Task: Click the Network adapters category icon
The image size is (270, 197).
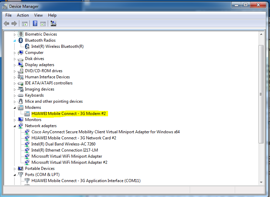Action: click(x=21, y=126)
